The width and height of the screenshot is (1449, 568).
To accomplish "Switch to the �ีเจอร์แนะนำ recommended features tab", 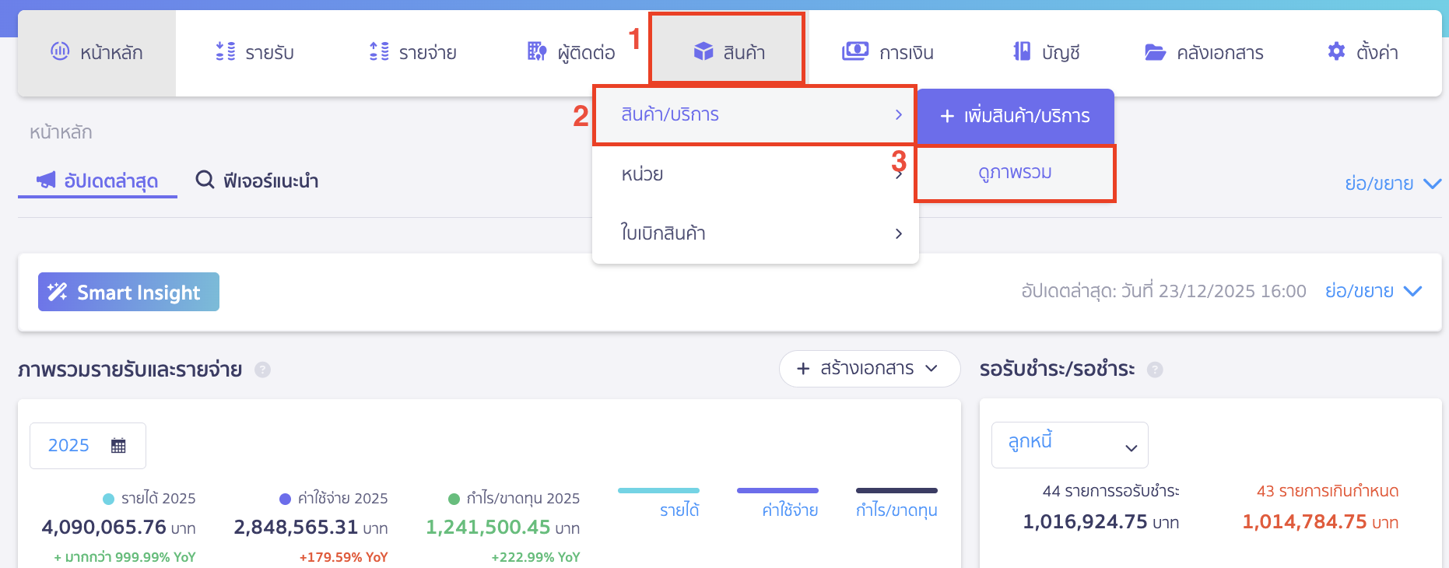I will coord(257,180).
